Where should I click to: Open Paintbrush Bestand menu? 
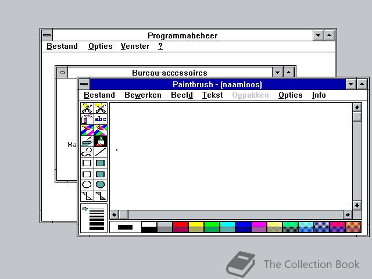point(99,95)
